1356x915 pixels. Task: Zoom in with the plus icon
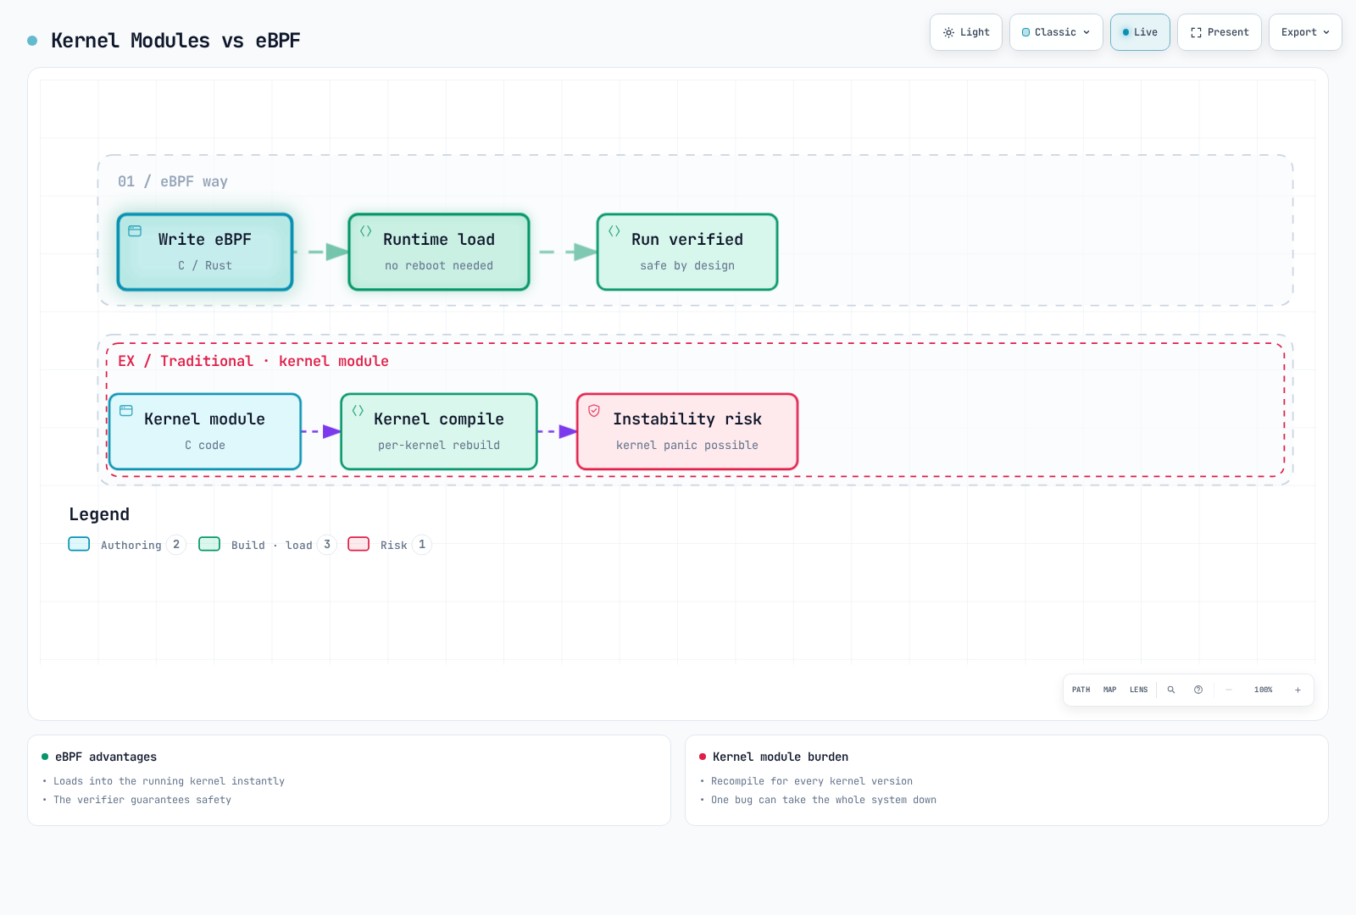(1298, 690)
